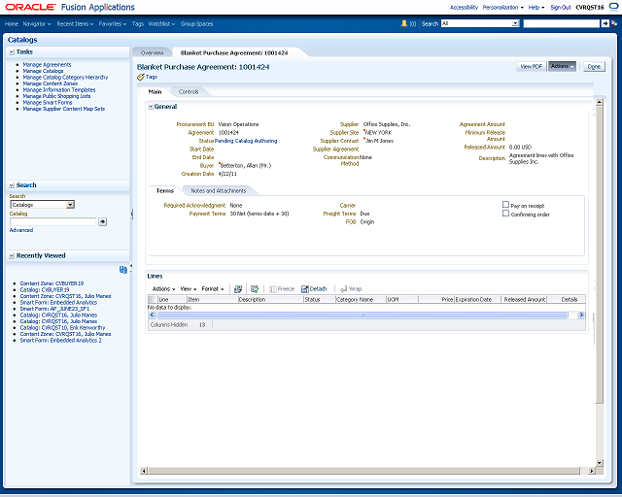
Task: Click the Tags icon under agreement title
Action: click(x=140, y=77)
